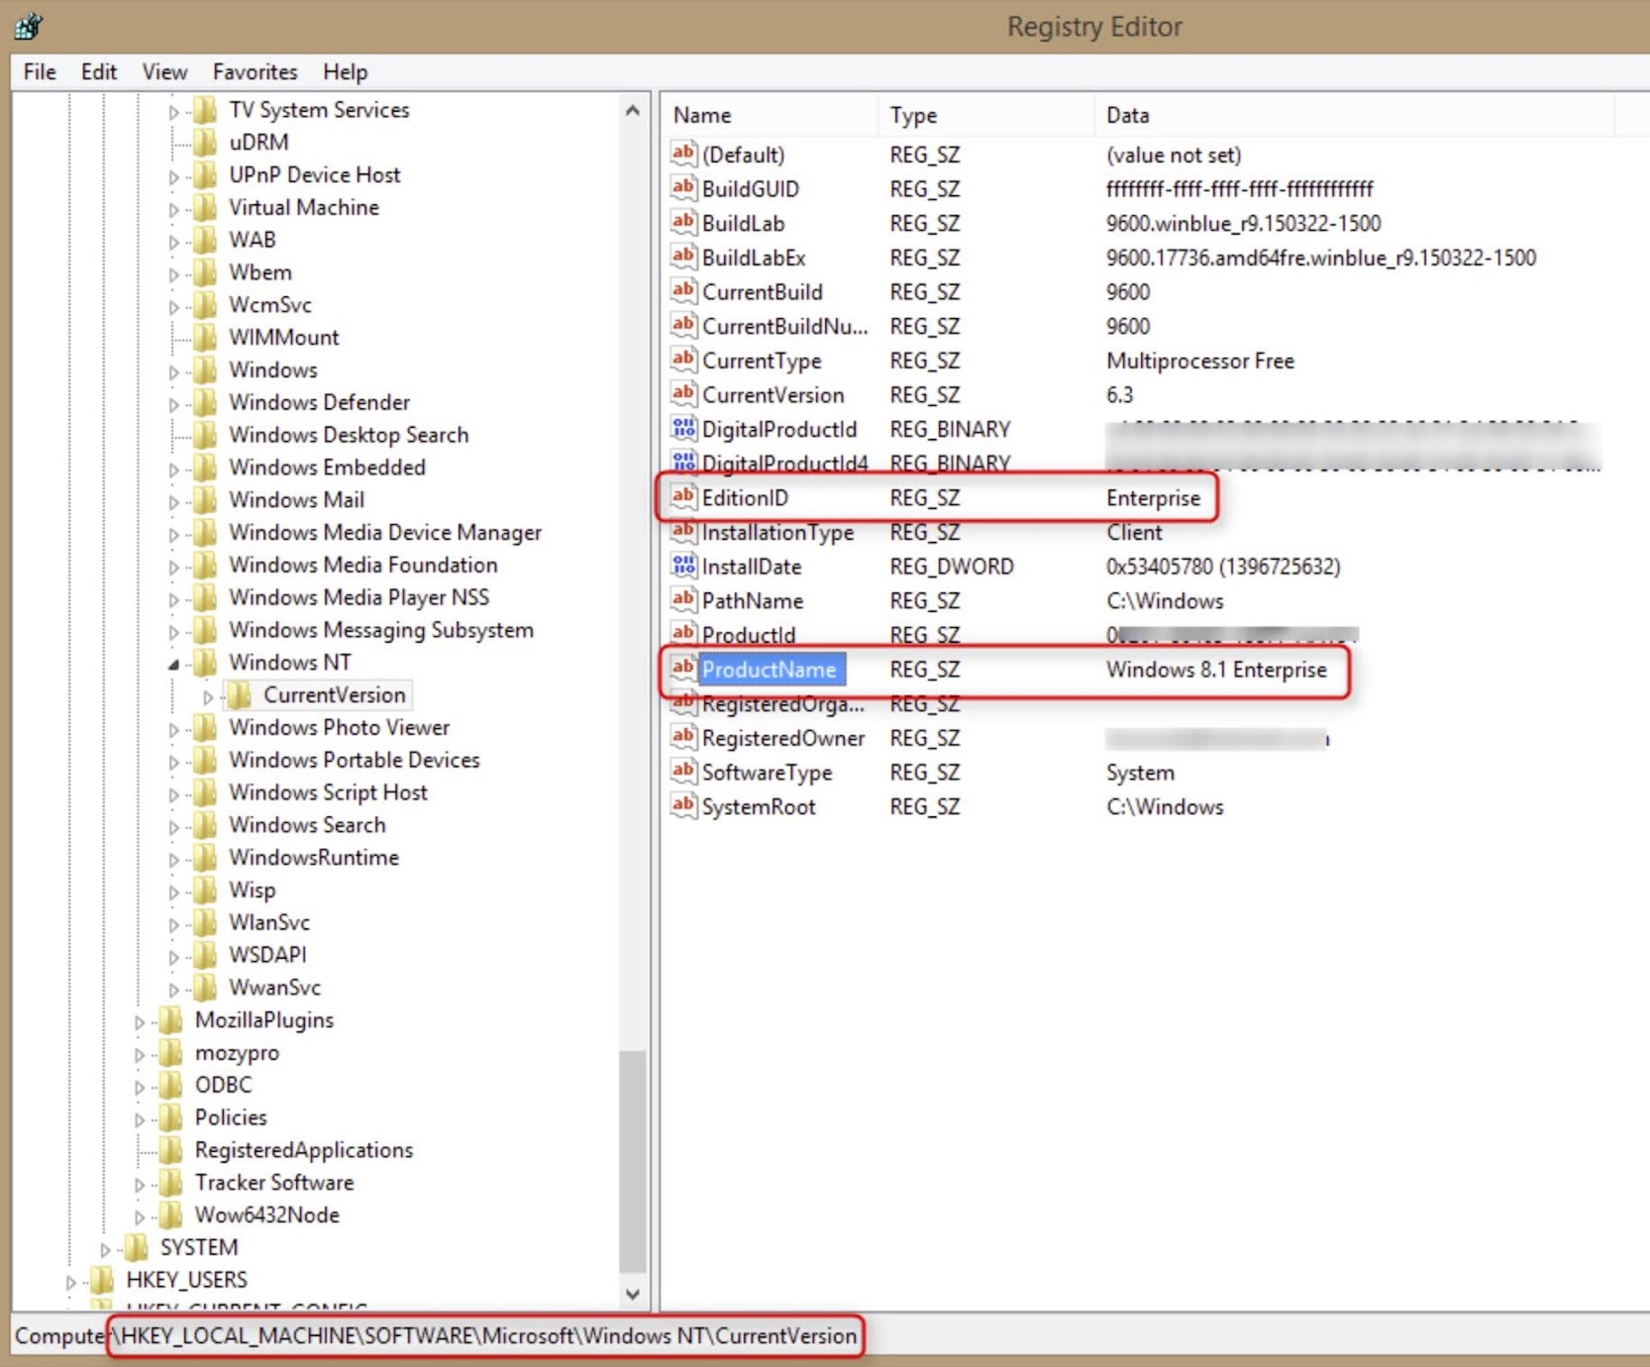Viewport: 1650px width, 1367px height.
Task: Select the ProductId value name
Action: [749, 634]
